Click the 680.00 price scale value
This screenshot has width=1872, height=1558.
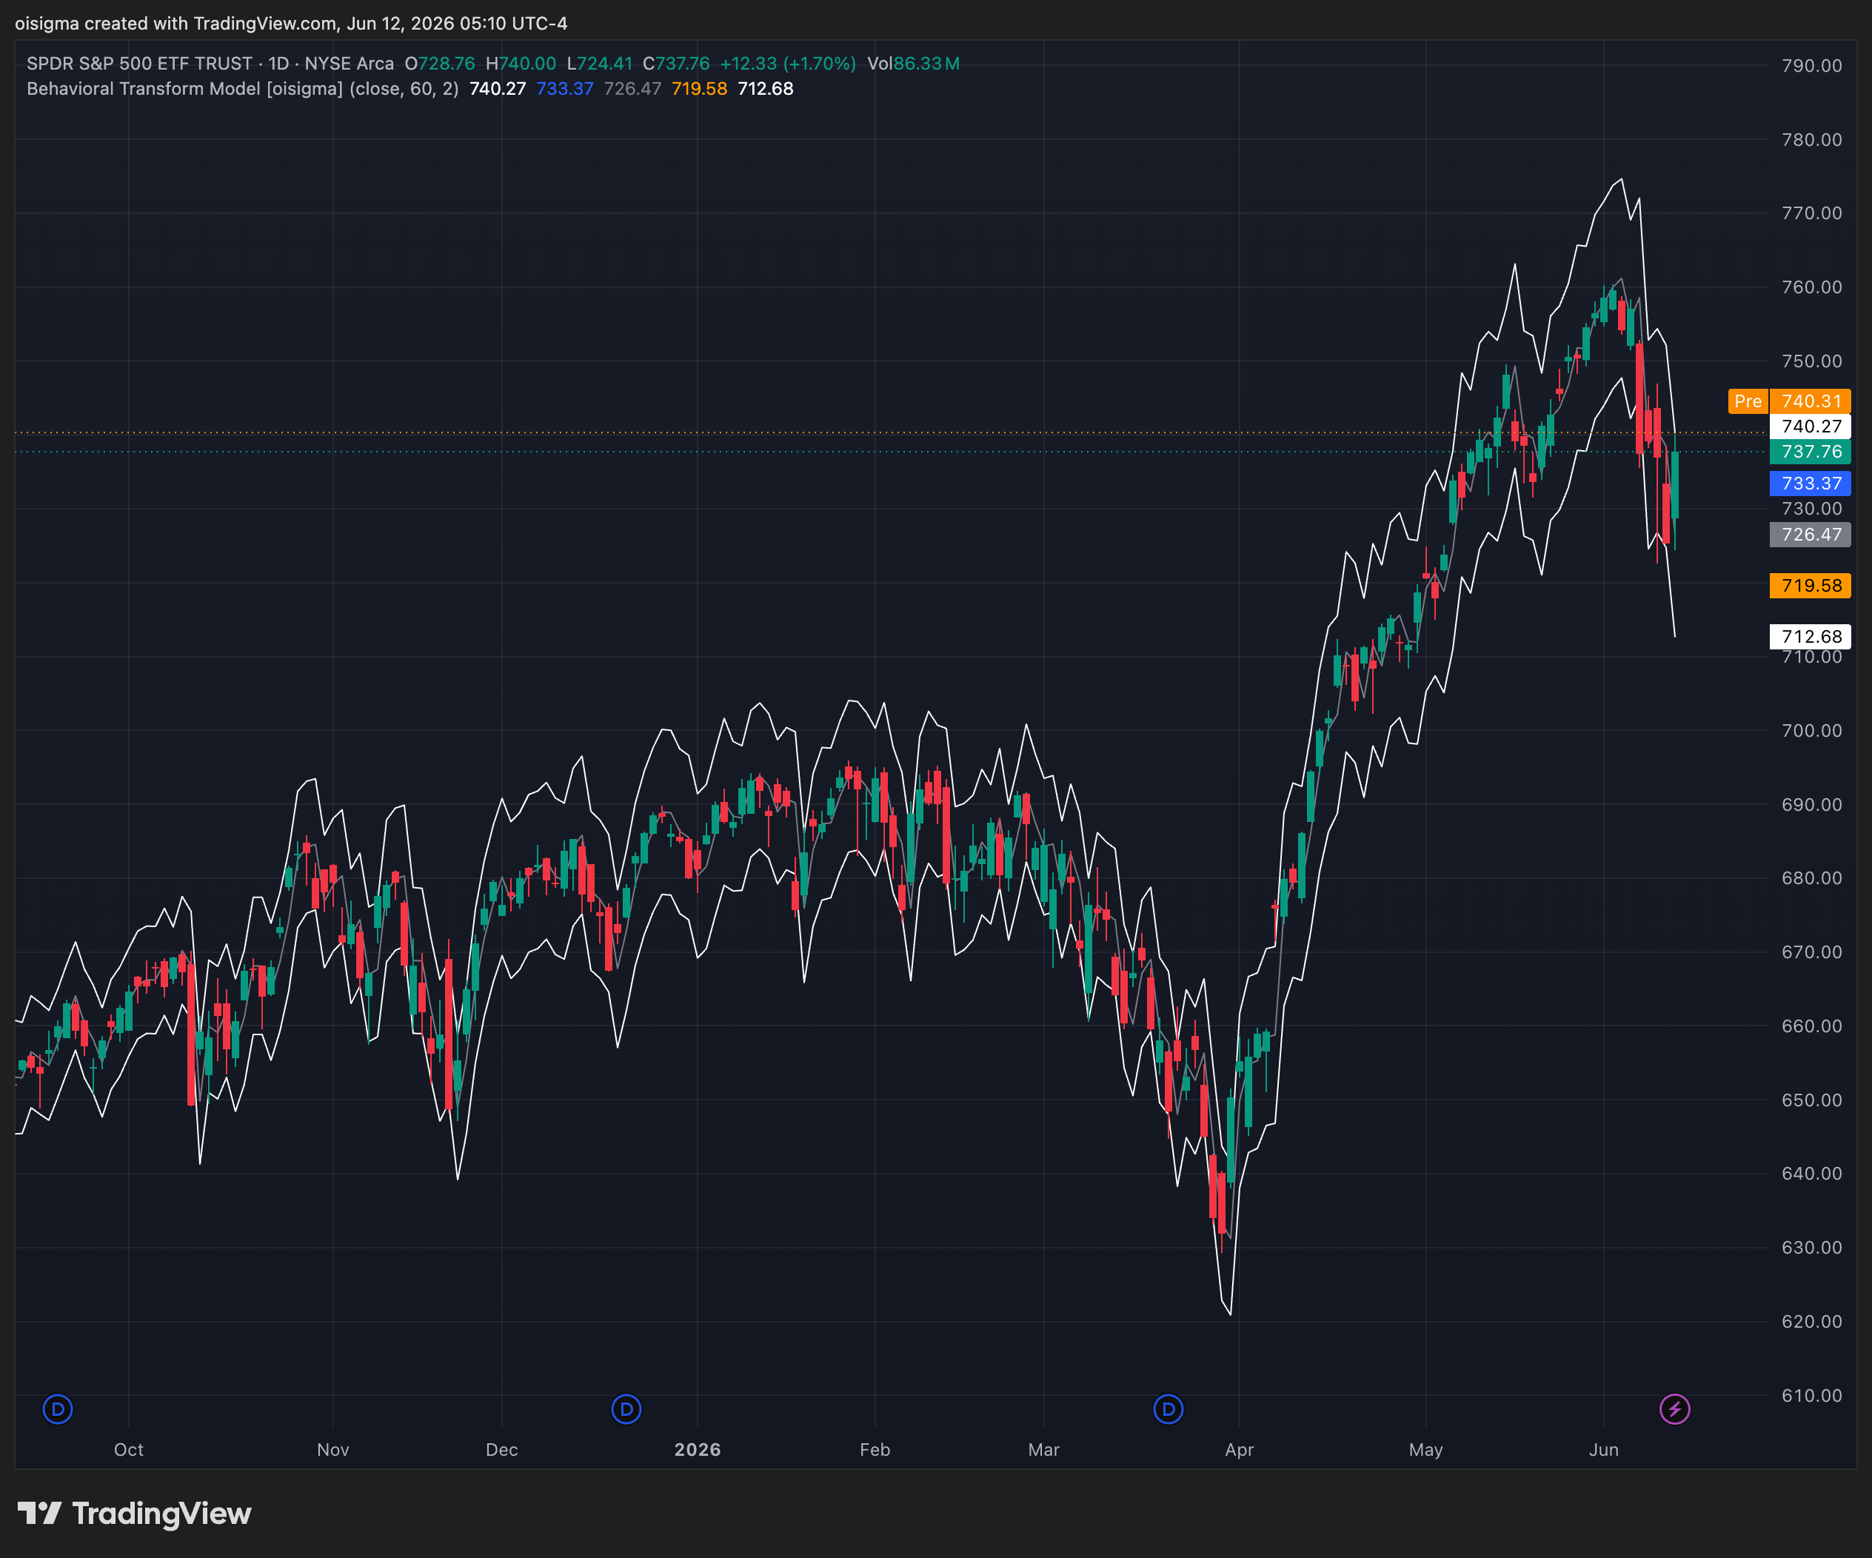(x=1811, y=878)
